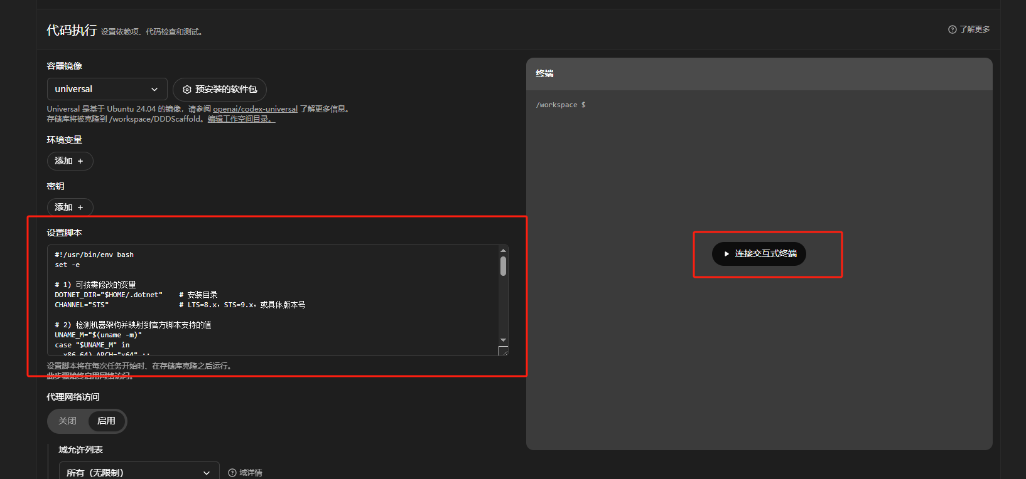Image resolution: width=1026 pixels, height=479 pixels.
Task: Click the script editor scroll-up arrow
Action: point(503,250)
